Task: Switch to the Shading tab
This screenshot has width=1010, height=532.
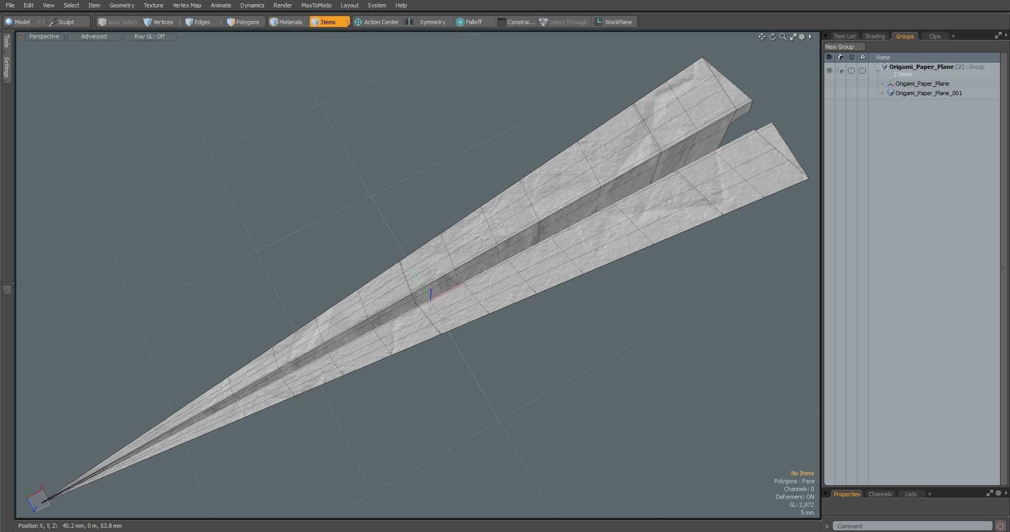Action: click(x=875, y=36)
